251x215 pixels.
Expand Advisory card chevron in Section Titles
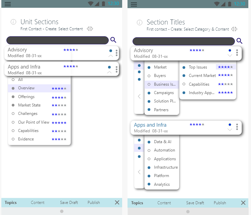[x=230, y=55]
